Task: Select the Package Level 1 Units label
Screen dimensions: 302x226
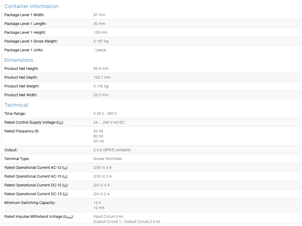Action: [x=24, y=50]
